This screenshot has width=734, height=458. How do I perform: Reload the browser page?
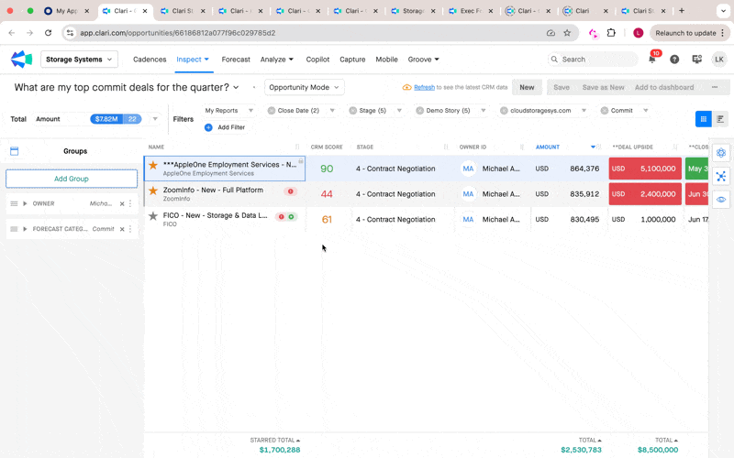pos(49,33)
